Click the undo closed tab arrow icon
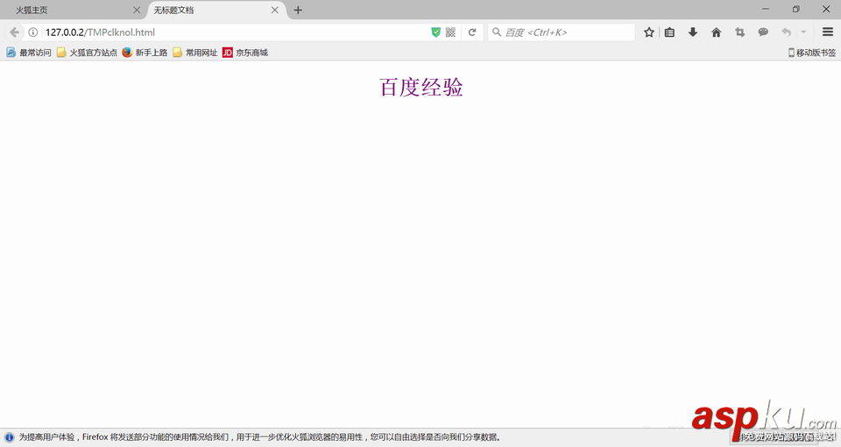 pos(787,32)
